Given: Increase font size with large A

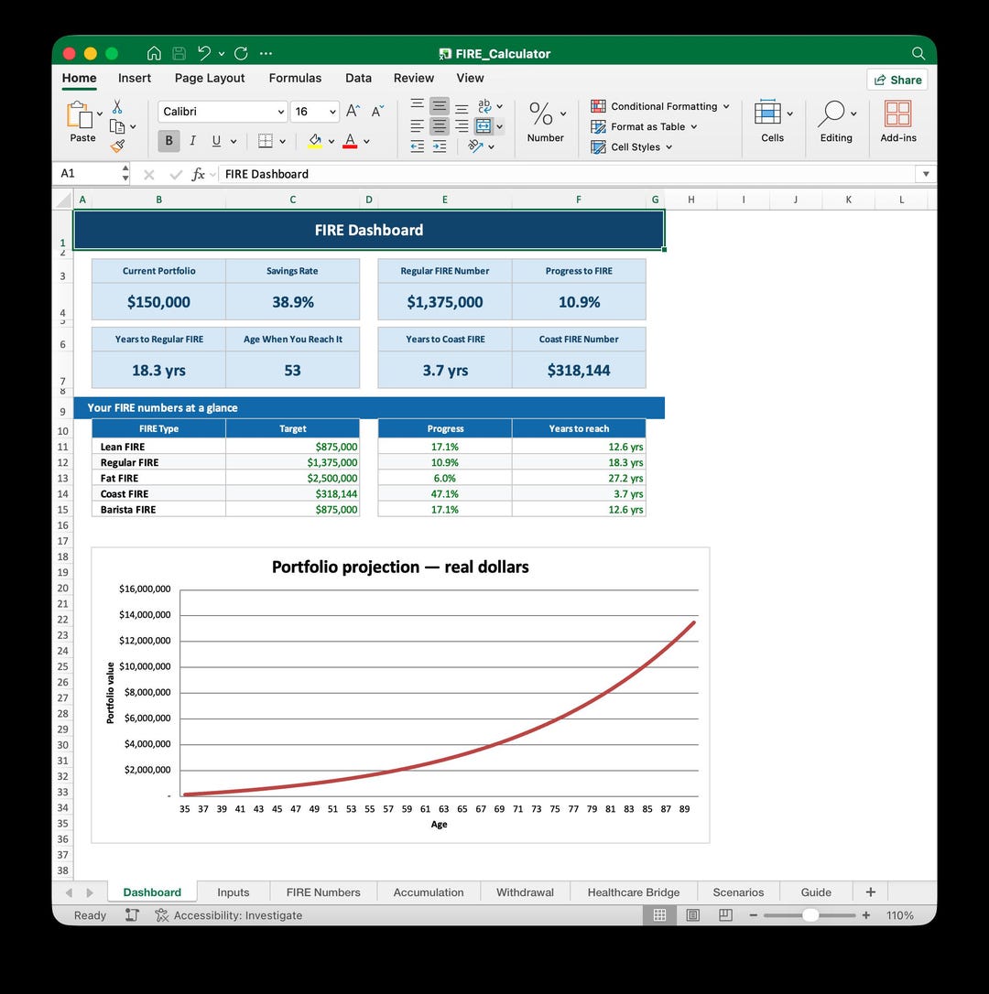Looking at the screenshot, I should pos(353,112).
